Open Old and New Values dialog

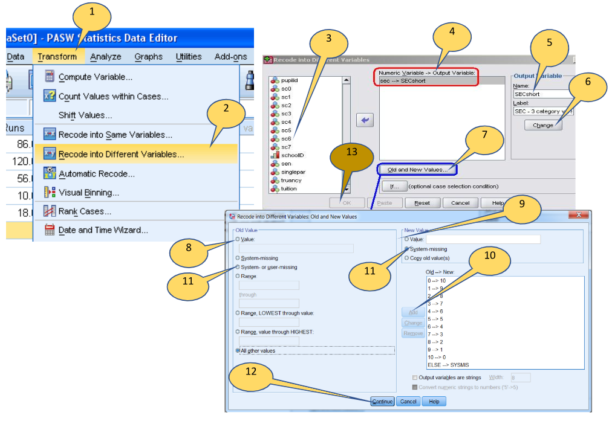[x=417, y=170]
